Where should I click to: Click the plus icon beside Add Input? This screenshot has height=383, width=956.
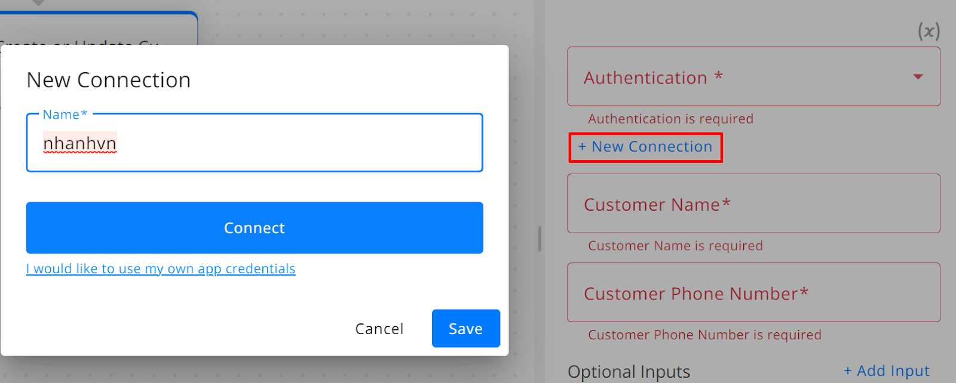848,371
